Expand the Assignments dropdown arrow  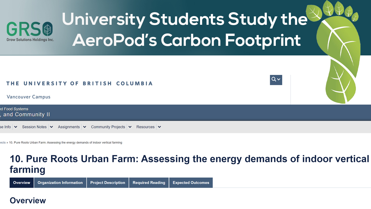click(84, 127)
